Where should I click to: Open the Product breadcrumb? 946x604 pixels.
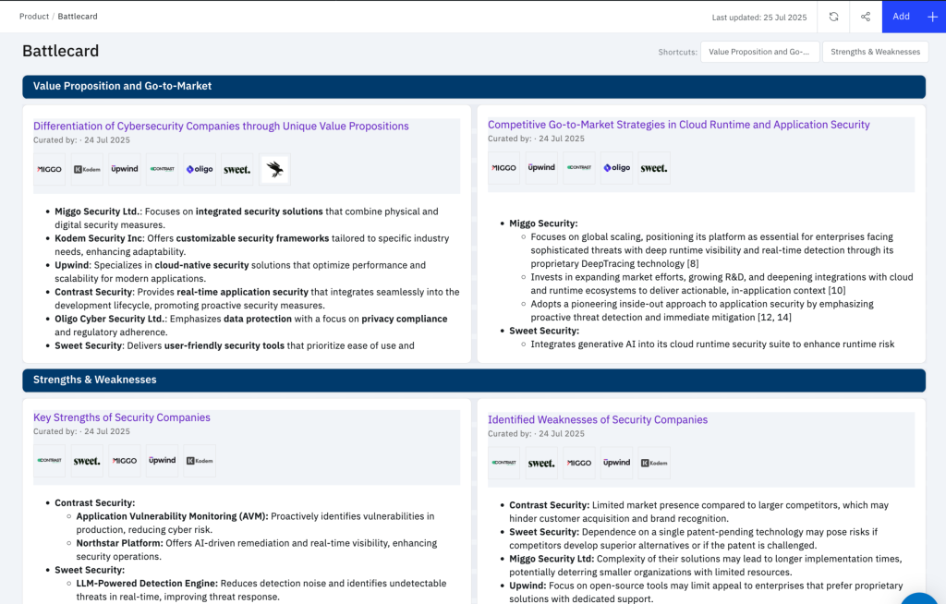[34, 17]
